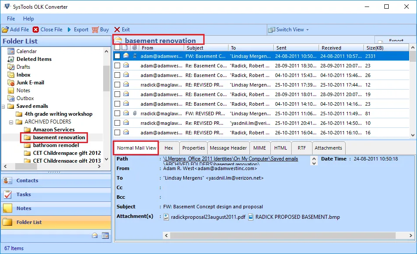The width and height of the screenshot is (417, 254).
Task: Click the Tasks navigation button
Action: [x=56, y=194]
